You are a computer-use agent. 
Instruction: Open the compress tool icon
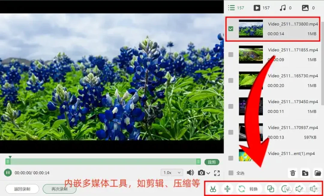[x=227, y=189]
